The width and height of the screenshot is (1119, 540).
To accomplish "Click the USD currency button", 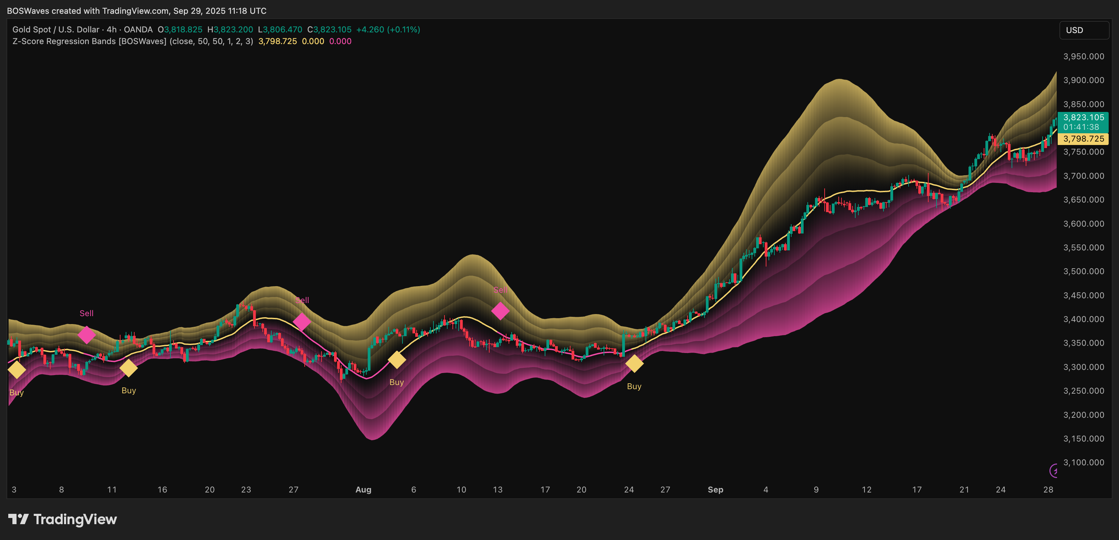I will click(1084, 30).
